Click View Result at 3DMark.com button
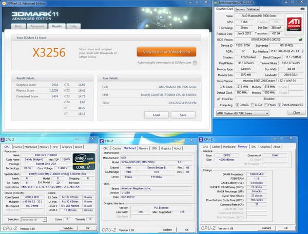Image resolution: width=308 pixels, height=234 pixels. coord(166,52)
